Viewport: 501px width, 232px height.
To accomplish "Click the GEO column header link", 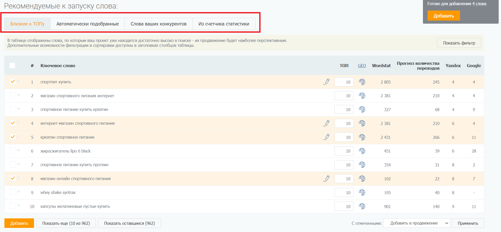I will 362,66.
